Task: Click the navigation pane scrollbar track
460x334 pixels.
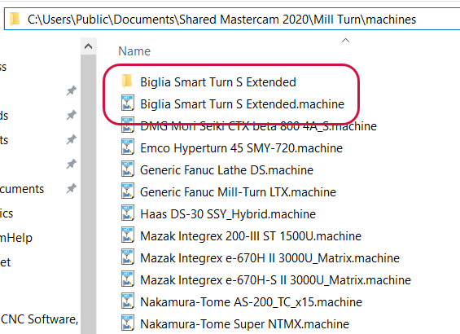Action: coord(88,194)
